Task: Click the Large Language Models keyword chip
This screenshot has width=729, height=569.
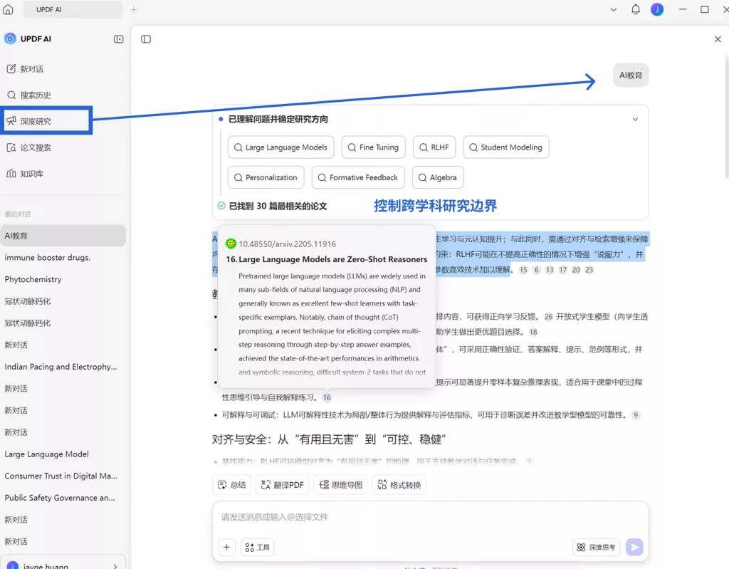Action: 280,147
